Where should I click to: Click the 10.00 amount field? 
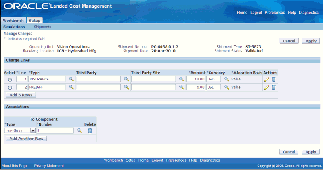point(196,79)
